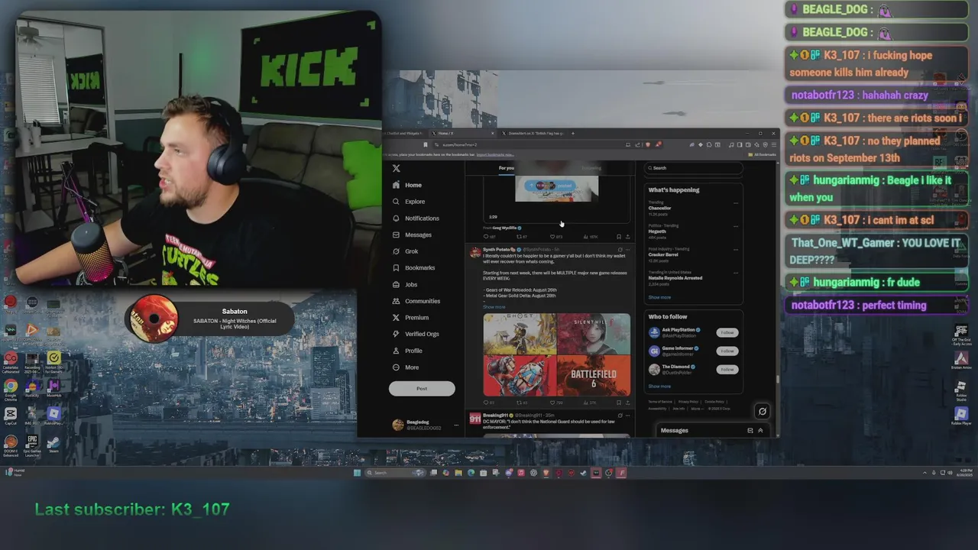Compose new message in Messages drawer
The image size is (978, 550).
(750, 430)
